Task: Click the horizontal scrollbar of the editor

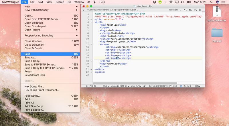Action: tap(135, 83)
